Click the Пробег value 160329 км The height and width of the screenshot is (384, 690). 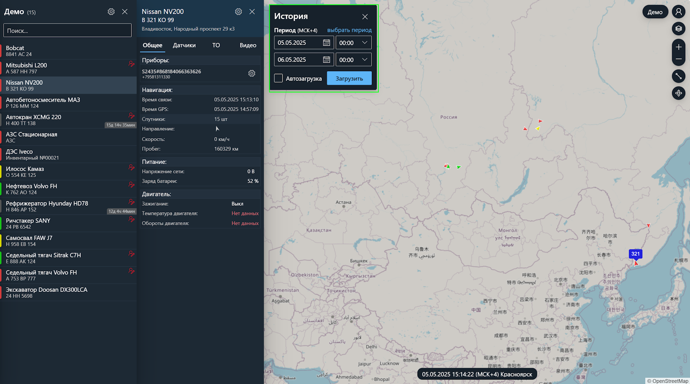226,149
